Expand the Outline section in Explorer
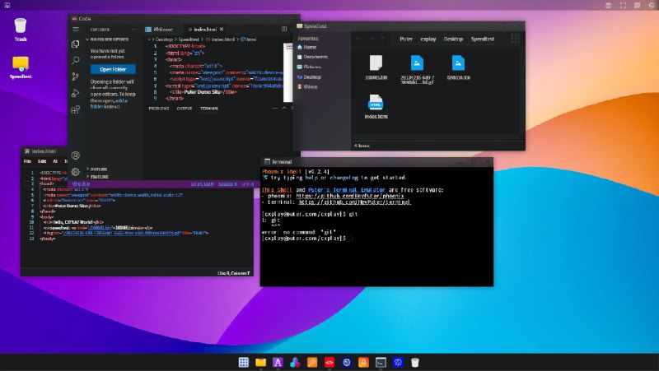659x371 pixels. pyautogui.click(x=99, y=169)
